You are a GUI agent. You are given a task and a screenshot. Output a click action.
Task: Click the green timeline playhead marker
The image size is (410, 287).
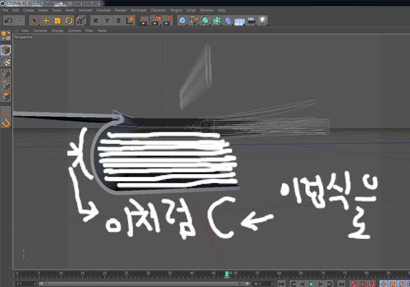tap(227, 274)
